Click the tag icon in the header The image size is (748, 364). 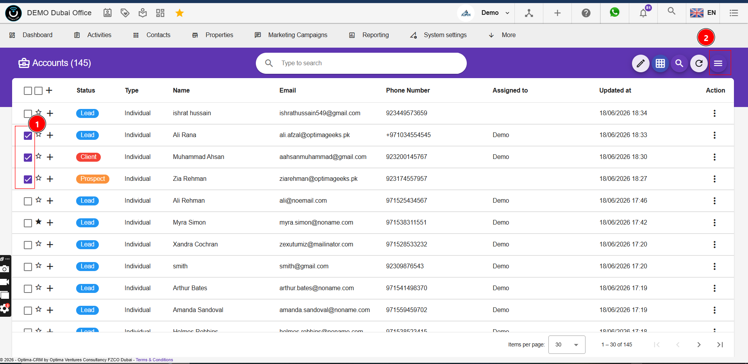point(125,13)
